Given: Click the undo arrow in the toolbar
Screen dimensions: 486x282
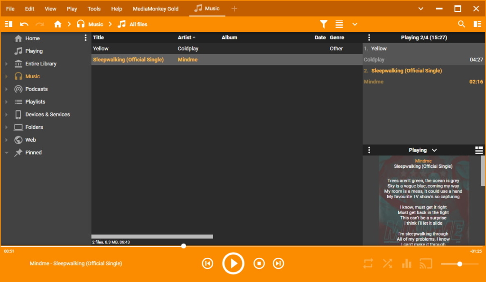Looking at the screenshot, I should [x=23, y=24].
